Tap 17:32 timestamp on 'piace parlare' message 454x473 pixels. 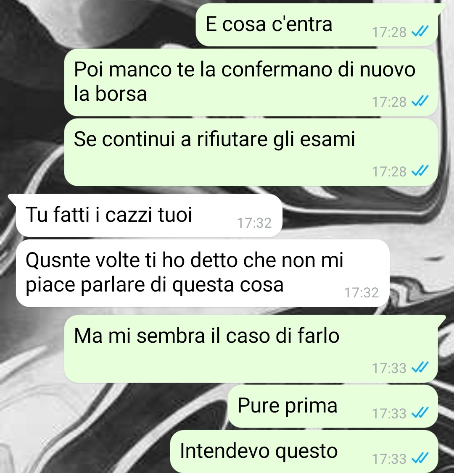(x=362, y=293)
